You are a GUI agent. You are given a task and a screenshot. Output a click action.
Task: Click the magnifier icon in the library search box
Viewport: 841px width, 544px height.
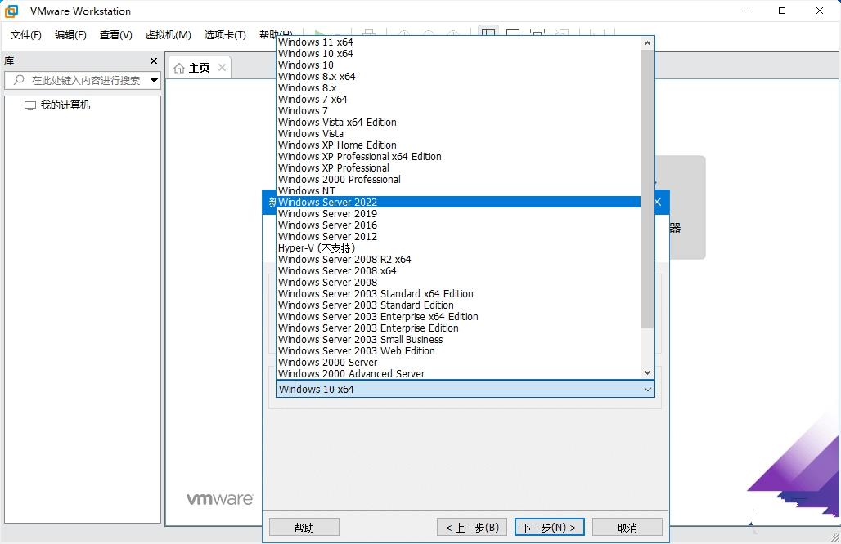point(20,80)
